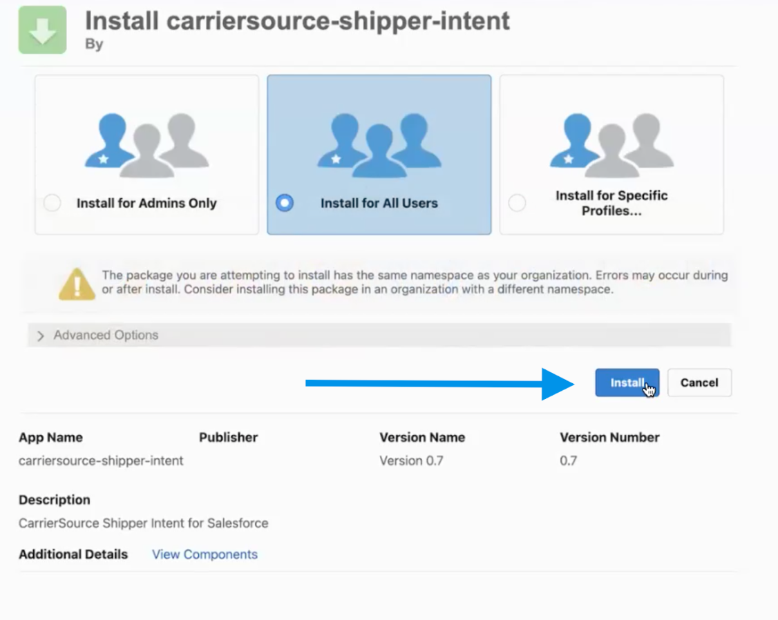The image size is (778, 620).
Task: Click the 0.7 version number value
Action: (568, 461)
